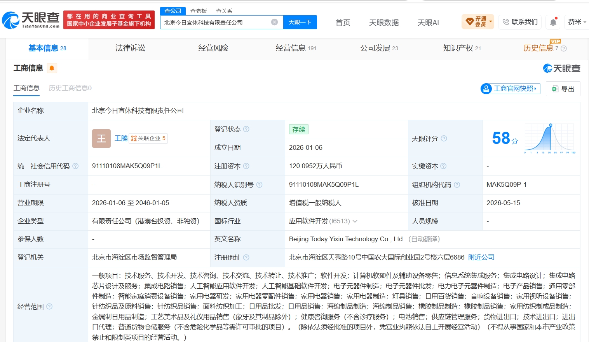Open the 开通会员 VIP dropdown
Viewport: 589px width, 342px height.
[478, 22]
